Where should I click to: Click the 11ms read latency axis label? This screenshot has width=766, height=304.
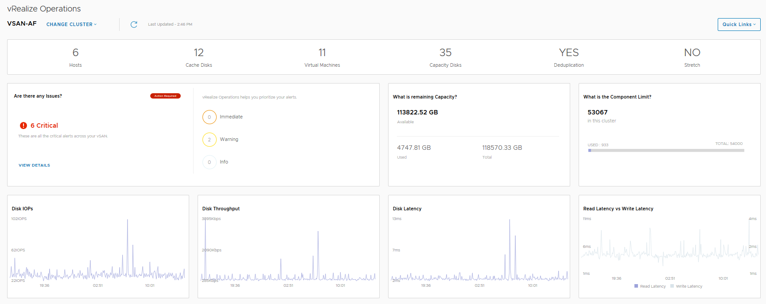[x=587, y=219]
